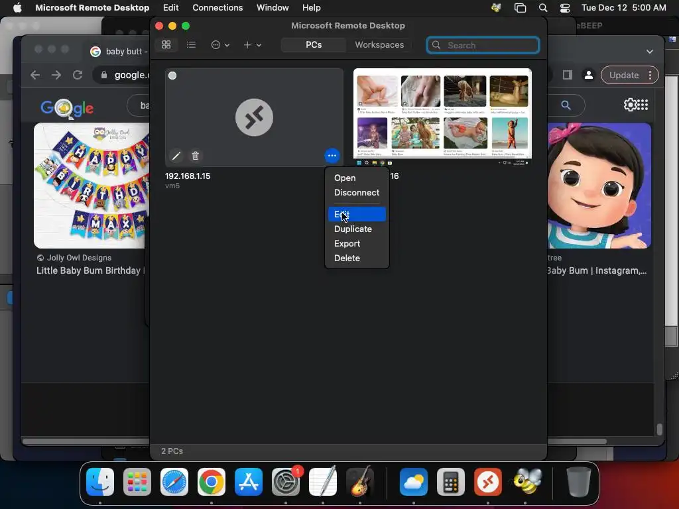Open the Baby Bum | Instagram result title
The width and height of the screenshot is (679, 509).
pyautogui.click(x=597, y=270)
